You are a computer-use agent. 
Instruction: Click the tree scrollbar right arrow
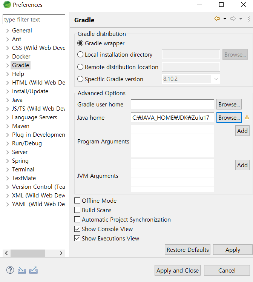tap(61, 253)
